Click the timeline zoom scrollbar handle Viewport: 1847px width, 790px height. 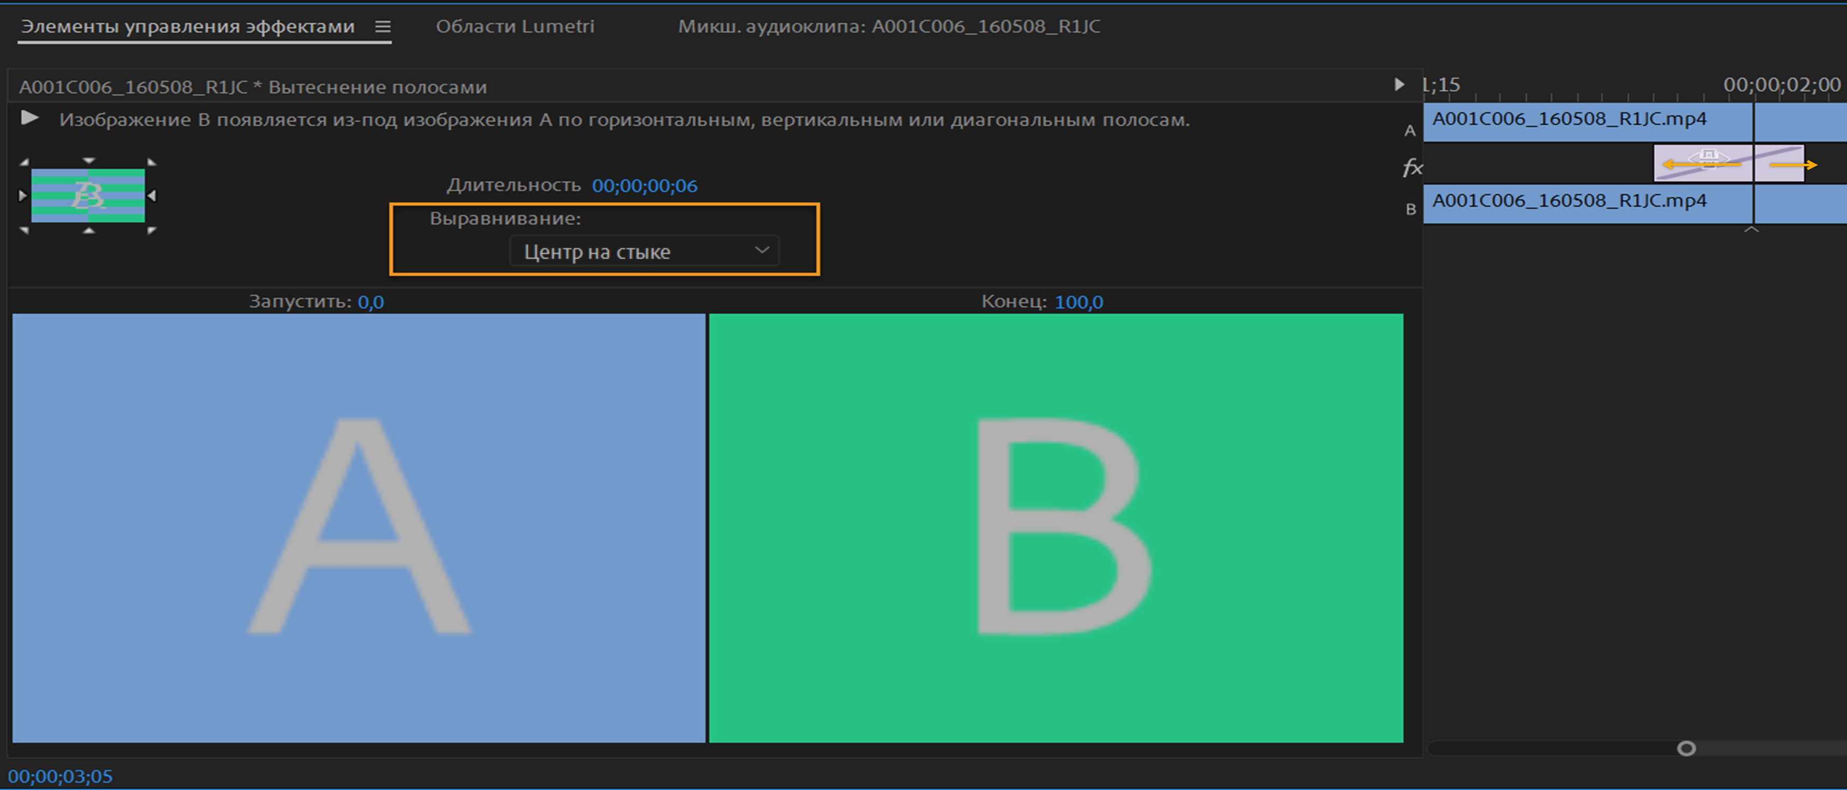pyautogui.click(x=1686, y=749)
